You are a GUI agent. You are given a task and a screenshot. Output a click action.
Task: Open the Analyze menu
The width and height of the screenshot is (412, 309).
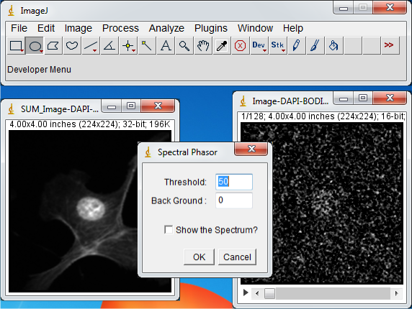(166, 28)
